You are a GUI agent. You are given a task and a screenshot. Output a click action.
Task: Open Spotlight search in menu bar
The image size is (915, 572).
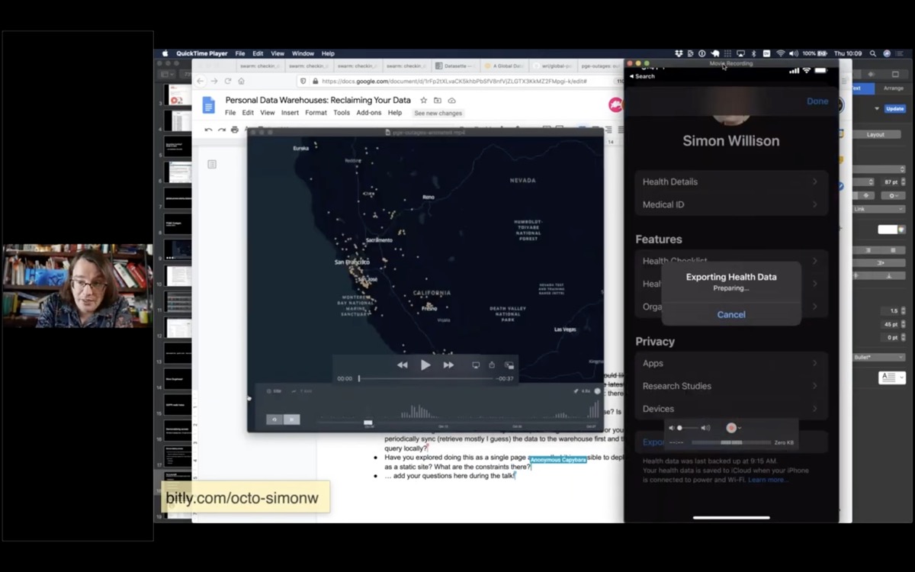873,53
